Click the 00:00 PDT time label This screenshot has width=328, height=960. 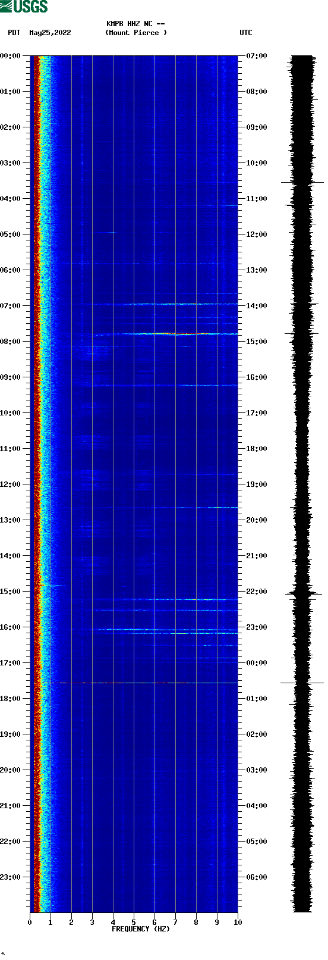pos(11,56)
